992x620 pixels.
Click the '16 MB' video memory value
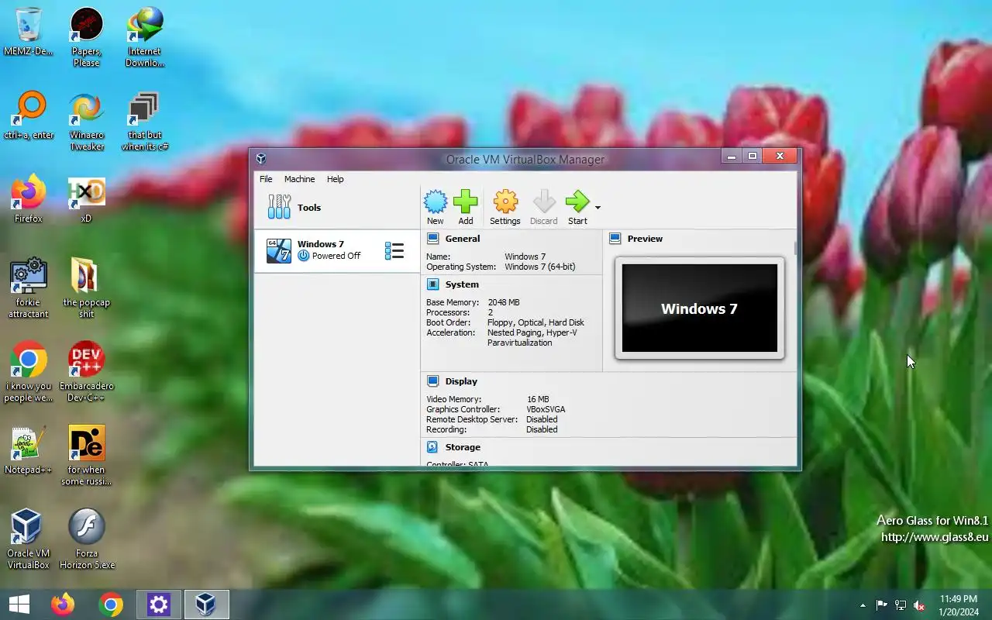538,399
